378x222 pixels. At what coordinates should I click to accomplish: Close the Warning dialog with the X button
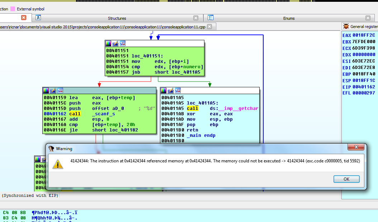click(356, 148)
